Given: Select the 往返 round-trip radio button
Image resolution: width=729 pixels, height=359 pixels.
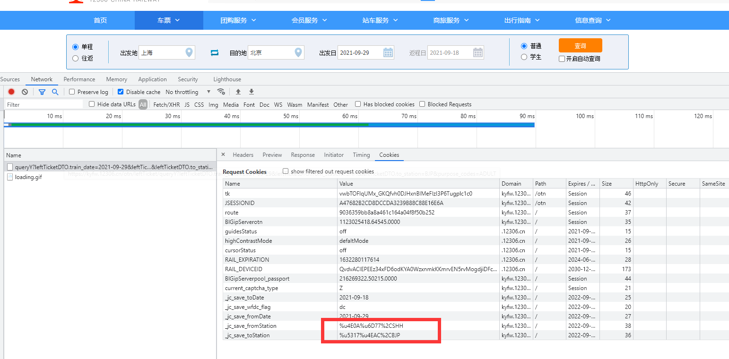Looking at the screenshot, I should click(x=75, y=58).
